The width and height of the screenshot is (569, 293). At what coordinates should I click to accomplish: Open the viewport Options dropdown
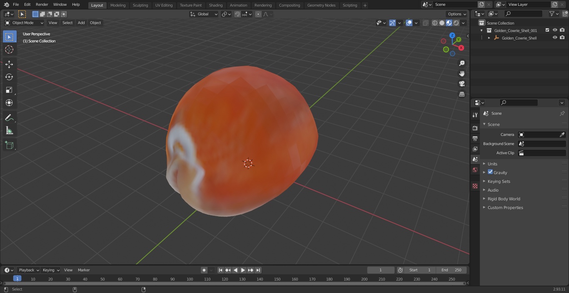pyautogui.click(x=457, y=14)
